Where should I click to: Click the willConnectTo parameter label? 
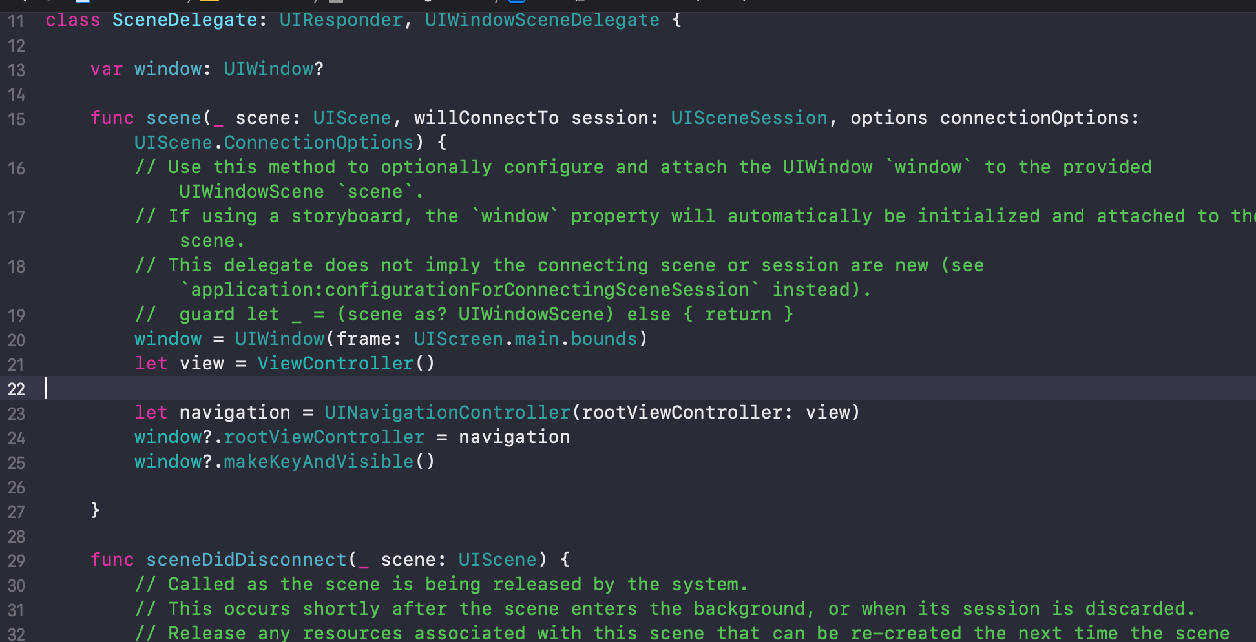tap(487, 118)
